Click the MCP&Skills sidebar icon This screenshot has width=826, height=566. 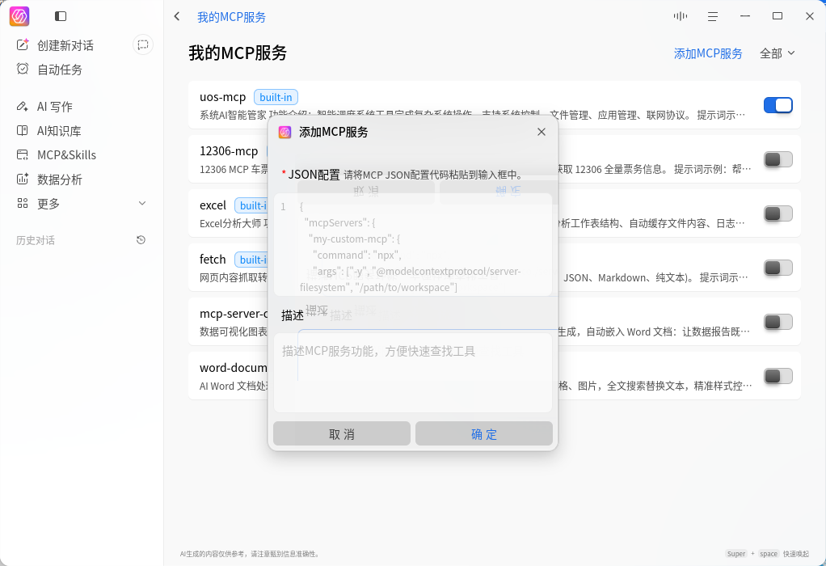tap(22, 154)
